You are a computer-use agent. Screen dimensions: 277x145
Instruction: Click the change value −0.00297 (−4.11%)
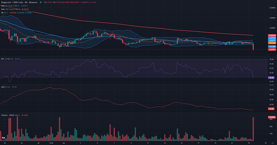click(88, 2)
